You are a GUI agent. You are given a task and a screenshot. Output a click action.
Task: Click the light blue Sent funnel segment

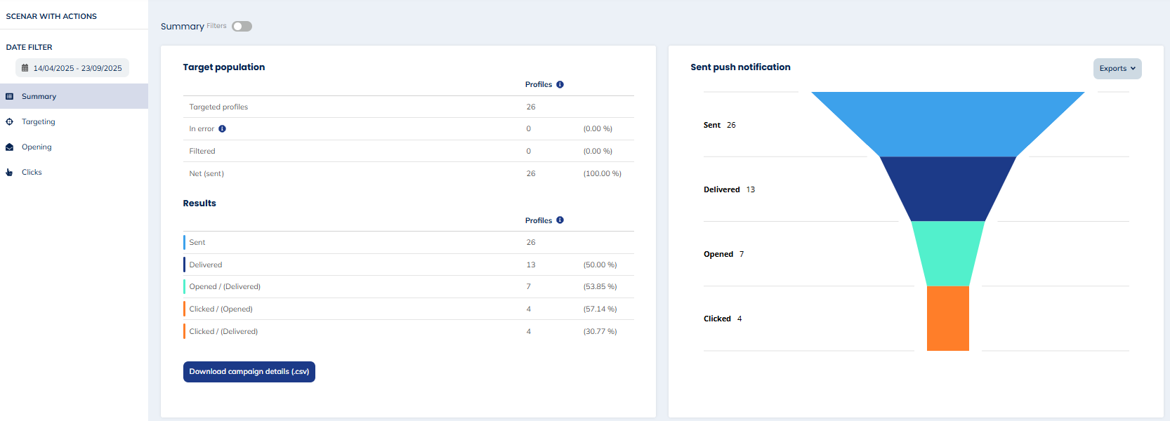pyautogui.click(x=947, y=123)
